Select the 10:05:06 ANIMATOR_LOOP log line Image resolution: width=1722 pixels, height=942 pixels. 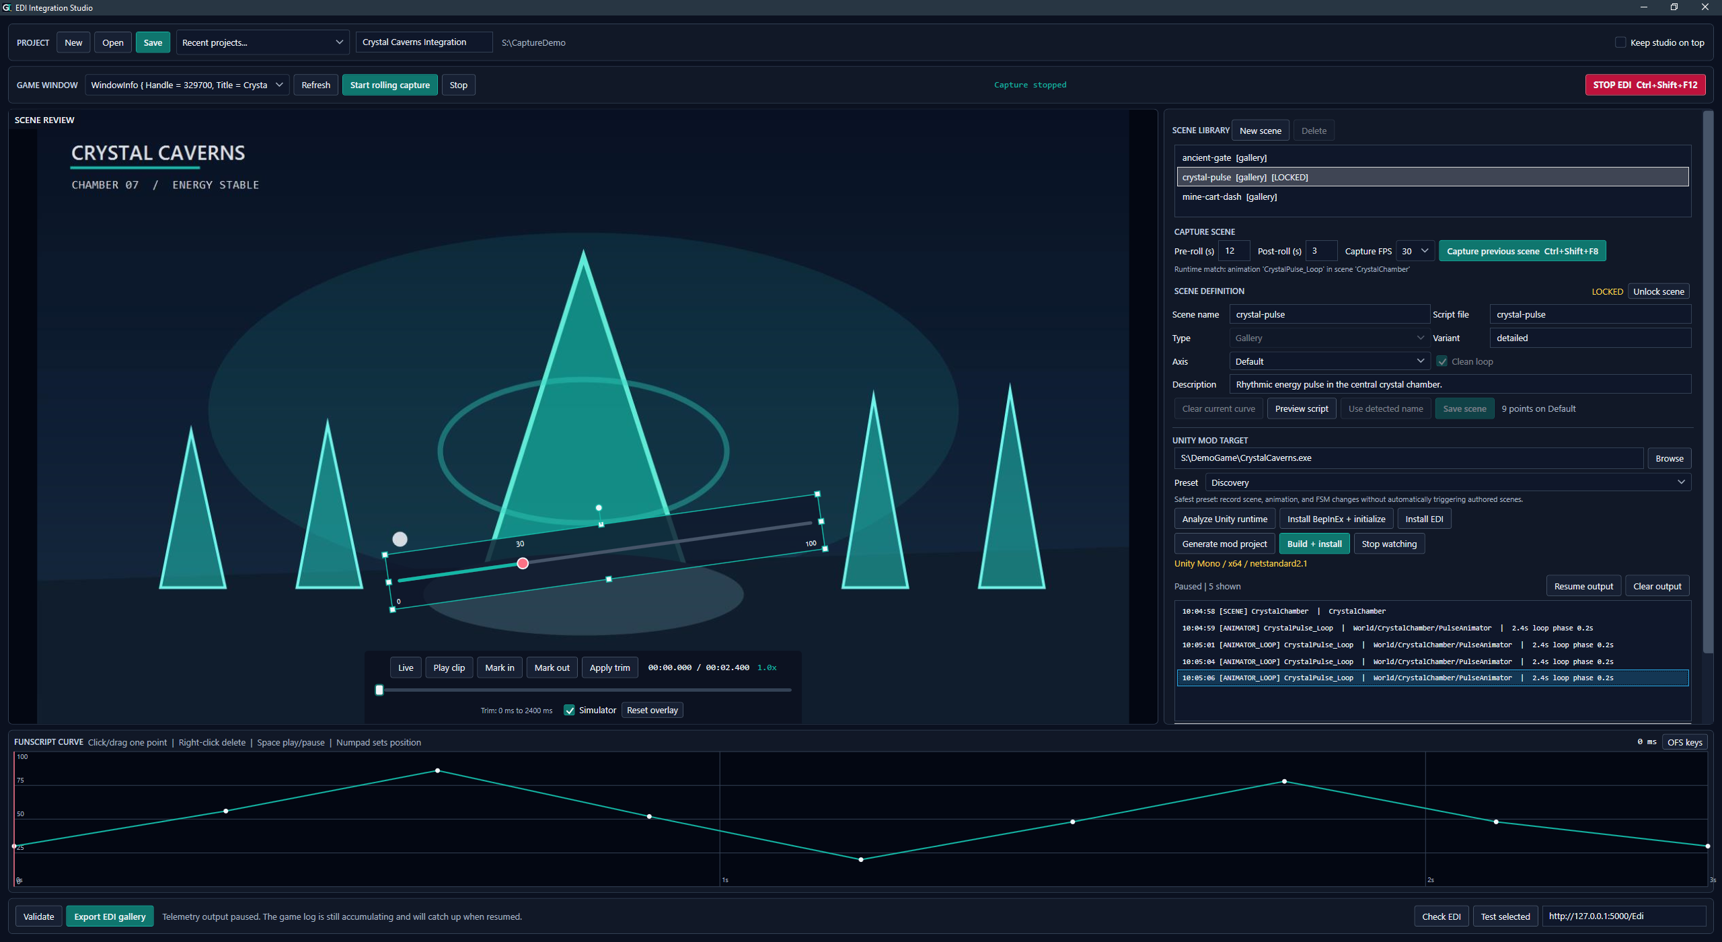click(1433, 678)
